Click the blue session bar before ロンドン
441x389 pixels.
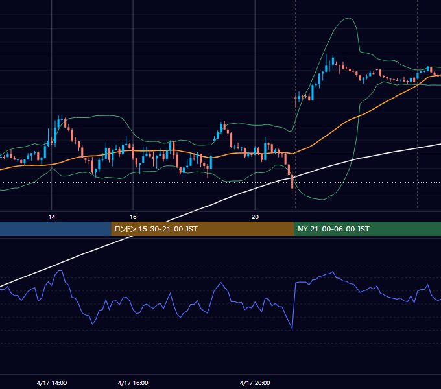coord(56,229)
